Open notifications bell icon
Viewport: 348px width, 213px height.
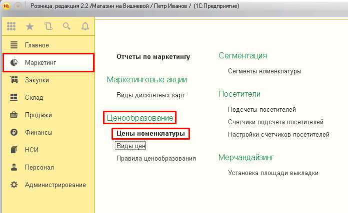pyautogui.click(x=85, y=26)
